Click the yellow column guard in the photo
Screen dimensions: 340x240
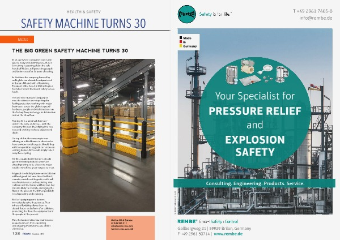click(x=70, y=138)
